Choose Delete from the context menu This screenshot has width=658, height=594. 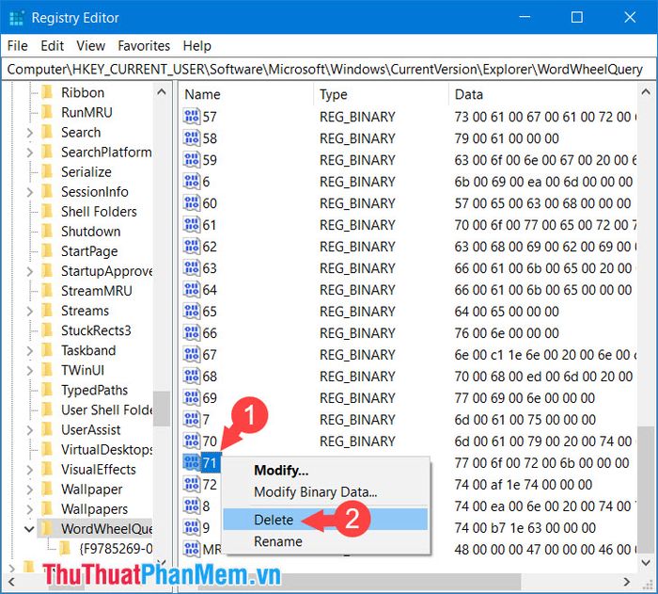pyautogui.click(x=325, y=520)
